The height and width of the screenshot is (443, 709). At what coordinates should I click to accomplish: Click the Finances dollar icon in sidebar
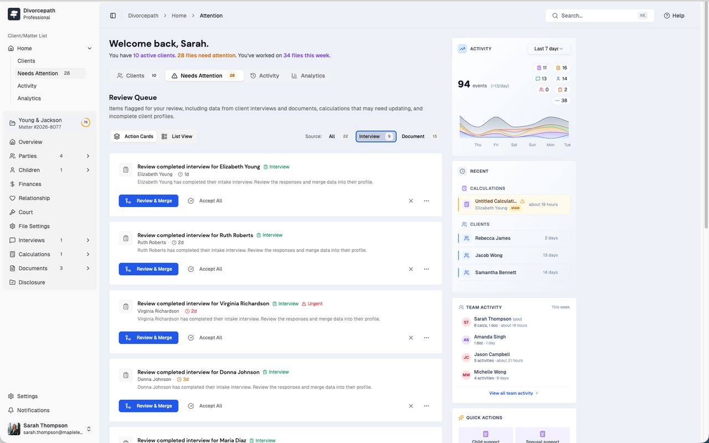tap(13, 184)
